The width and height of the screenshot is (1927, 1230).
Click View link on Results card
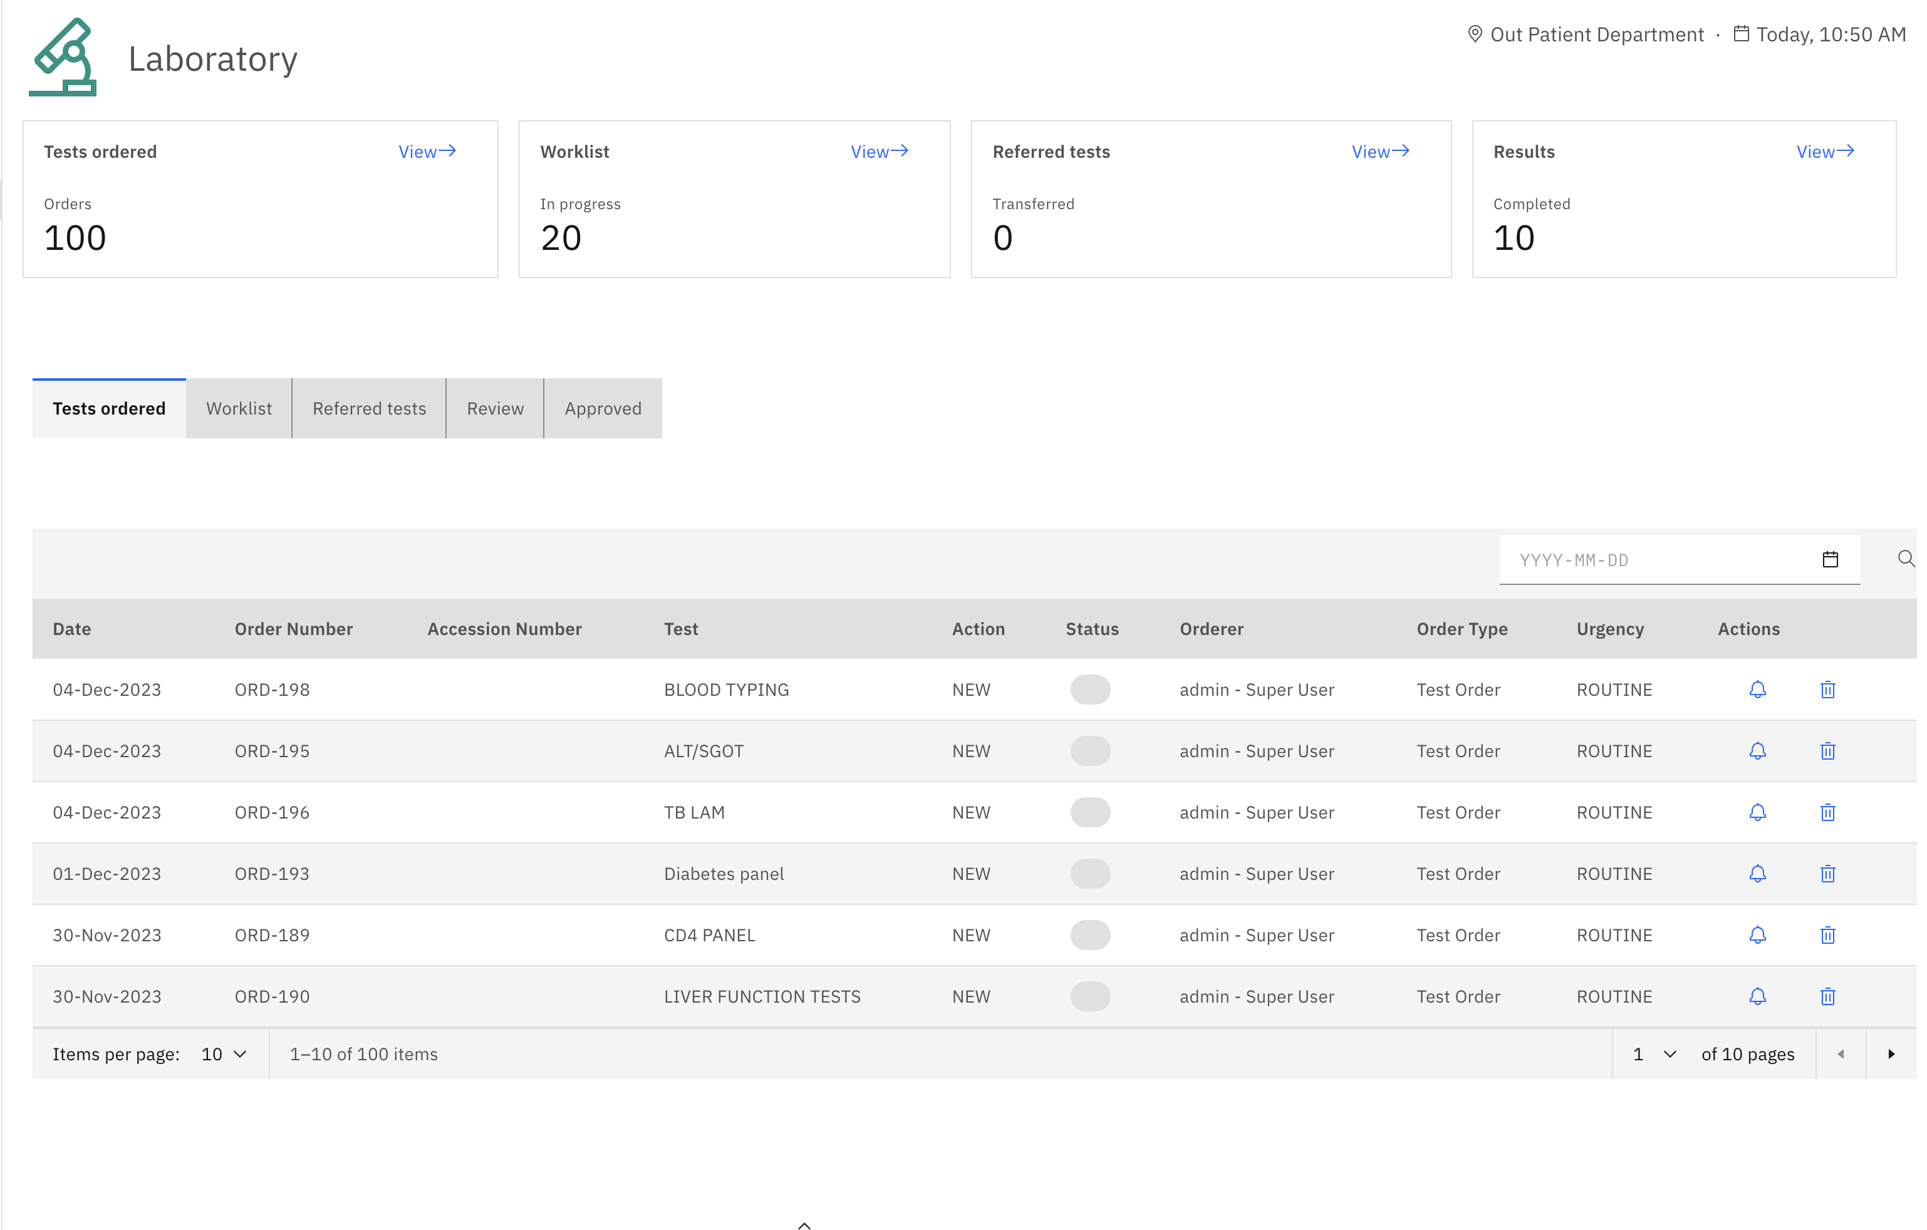[1824, 152]
